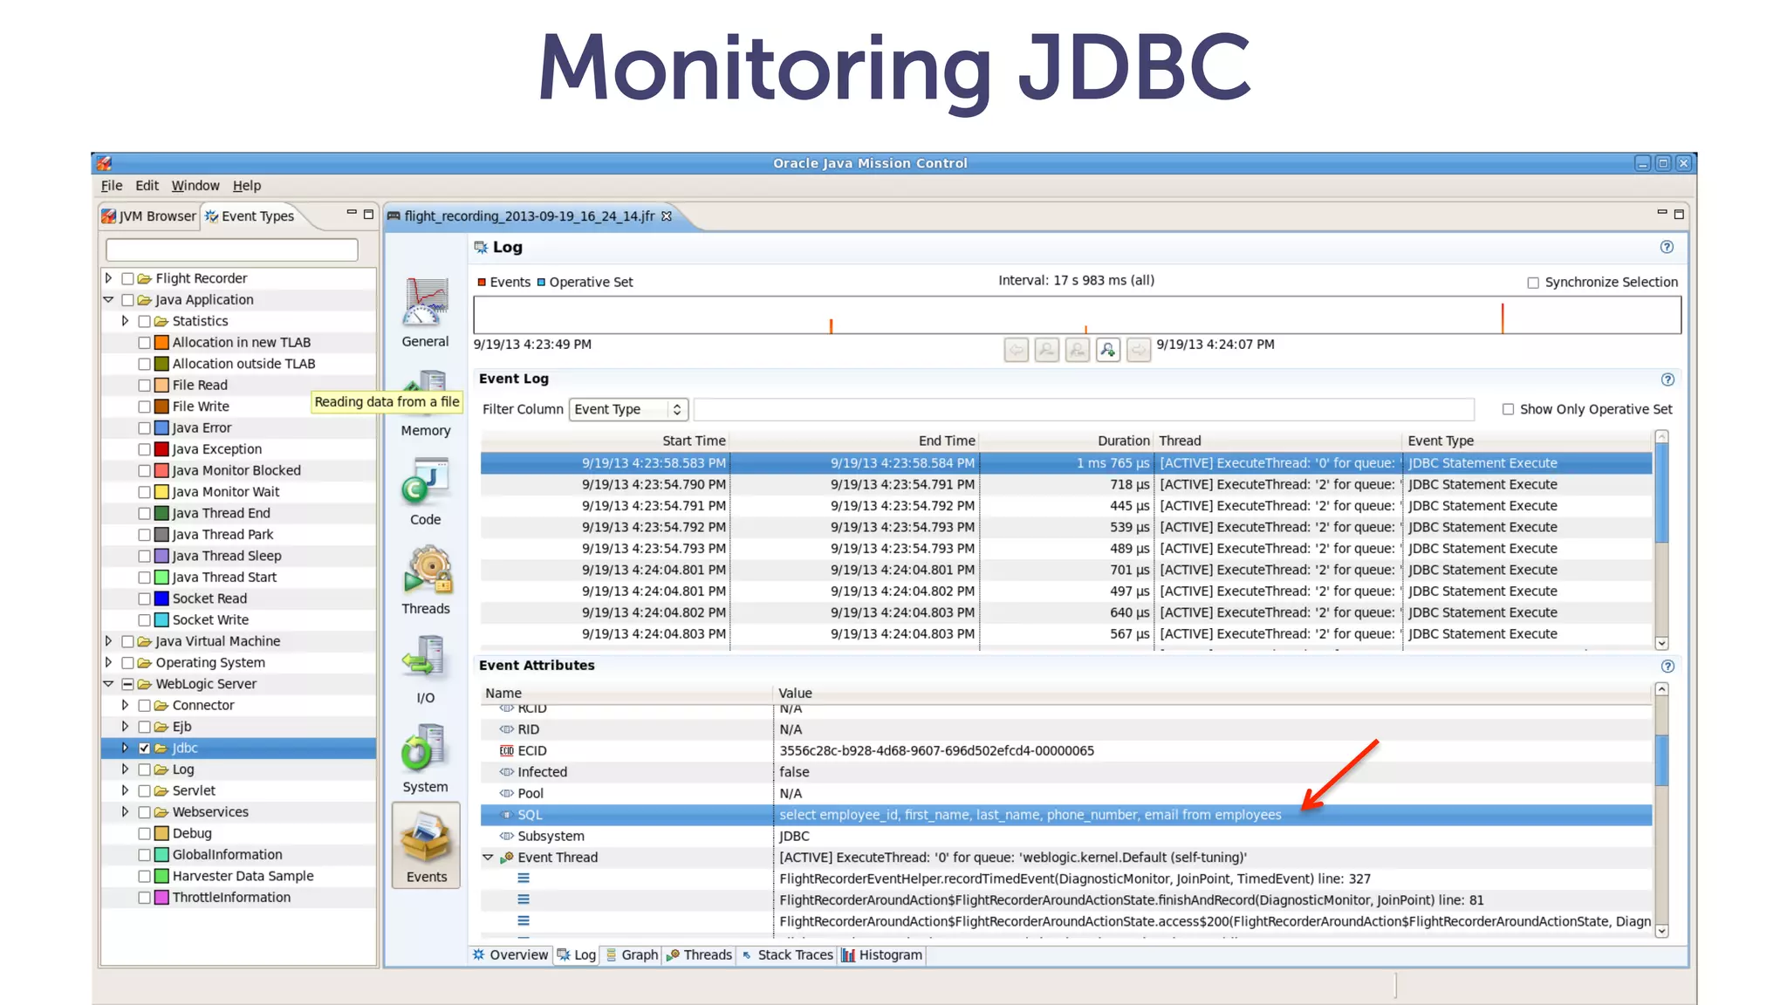Screen dimensions: 1787x1005
Task: Sort by the Duration column header
Action: (x=1065, y=441)
